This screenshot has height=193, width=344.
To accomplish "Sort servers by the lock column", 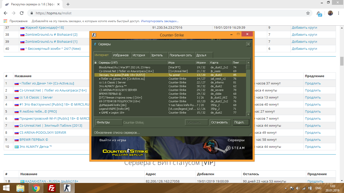I will pyautogui.click(x=95, y=63).
